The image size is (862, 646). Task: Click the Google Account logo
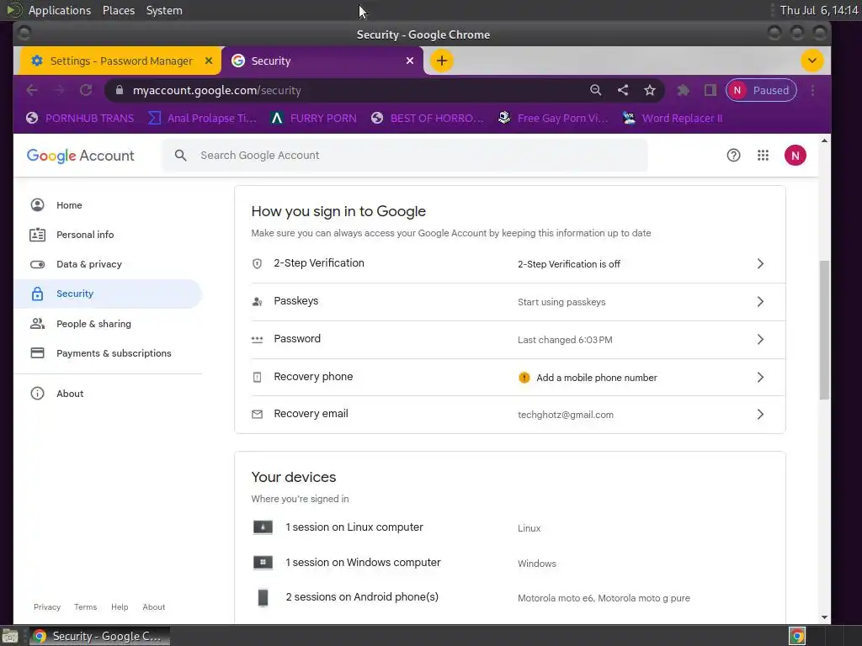pos(80,156)
